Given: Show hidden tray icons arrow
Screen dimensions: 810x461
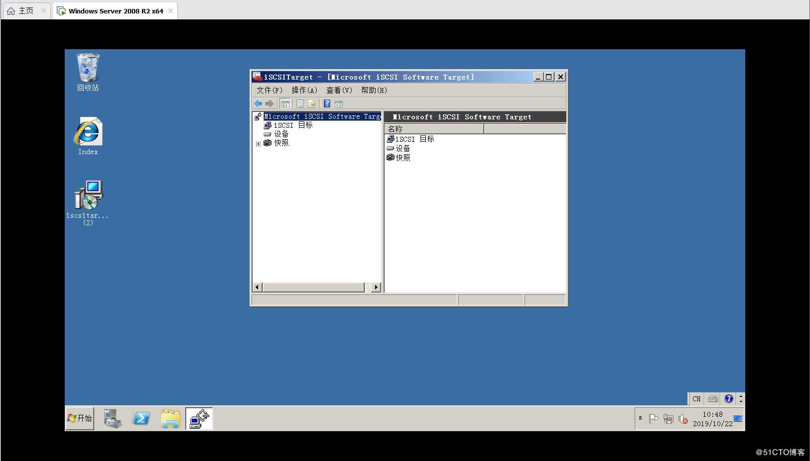Looking at the screenshot, I should point(641,418).
